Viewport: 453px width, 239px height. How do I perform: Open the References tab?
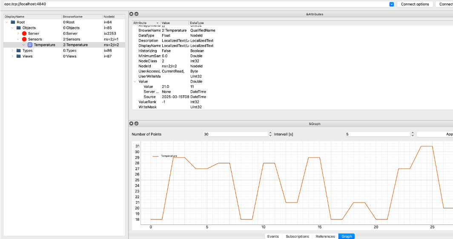coord(325,236)
